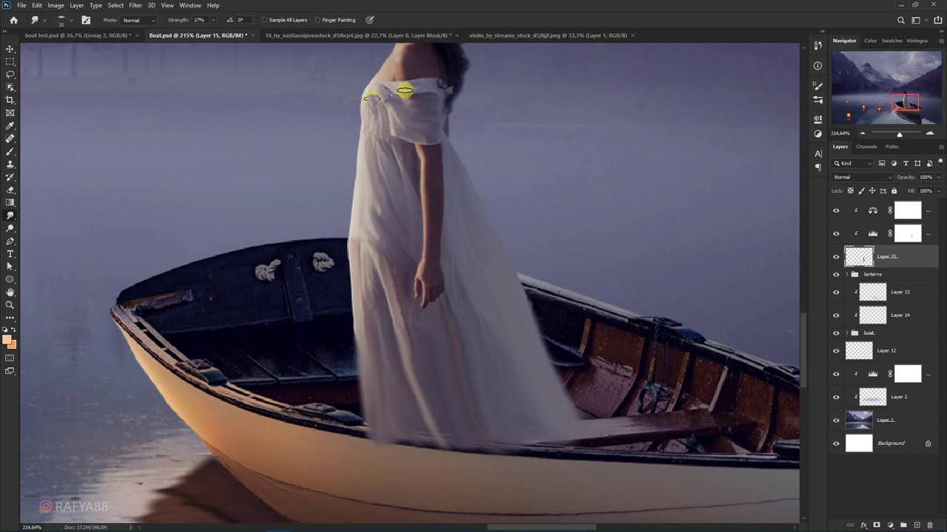Open the Search icon at top right

(900, 20)
